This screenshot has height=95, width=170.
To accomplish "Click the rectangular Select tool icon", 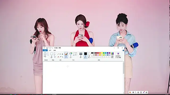I will [52, 54].
